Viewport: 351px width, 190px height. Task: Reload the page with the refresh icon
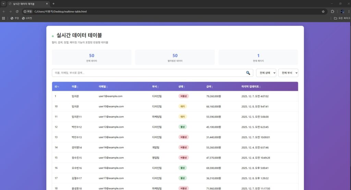point(17,11)
